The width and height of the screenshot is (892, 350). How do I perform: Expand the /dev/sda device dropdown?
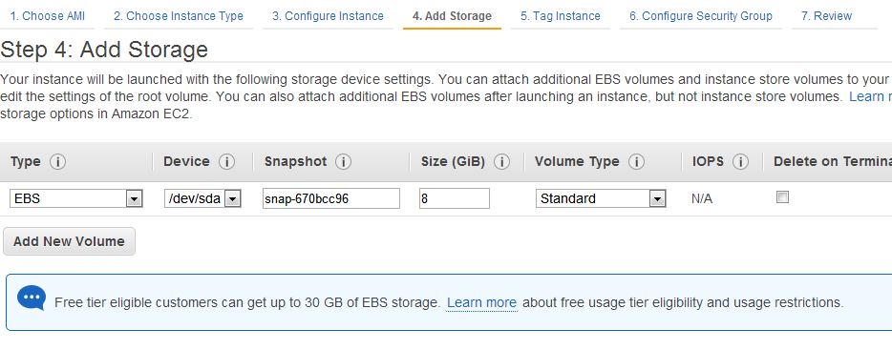pyautogui.click(x=203, y=199)
